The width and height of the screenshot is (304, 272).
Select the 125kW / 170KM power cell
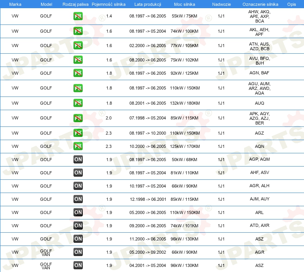[x=185, y=146]
